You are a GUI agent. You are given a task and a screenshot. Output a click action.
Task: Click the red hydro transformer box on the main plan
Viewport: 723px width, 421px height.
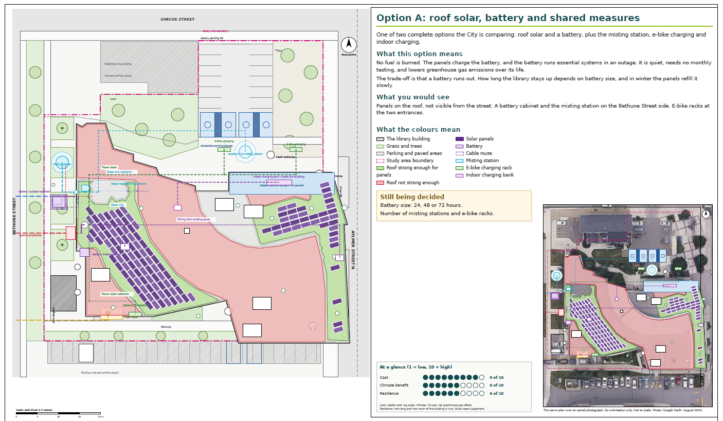70,233
